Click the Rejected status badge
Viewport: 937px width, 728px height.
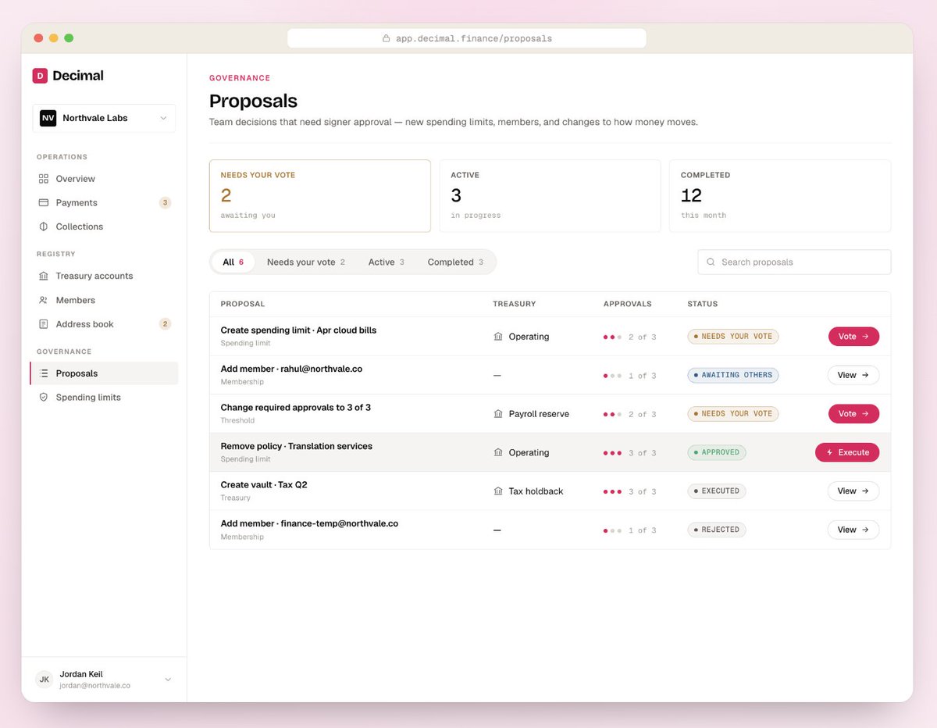pos(717,530)
